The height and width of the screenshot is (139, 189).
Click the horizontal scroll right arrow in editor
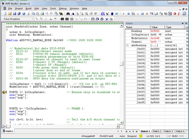(x=118, y=126)
